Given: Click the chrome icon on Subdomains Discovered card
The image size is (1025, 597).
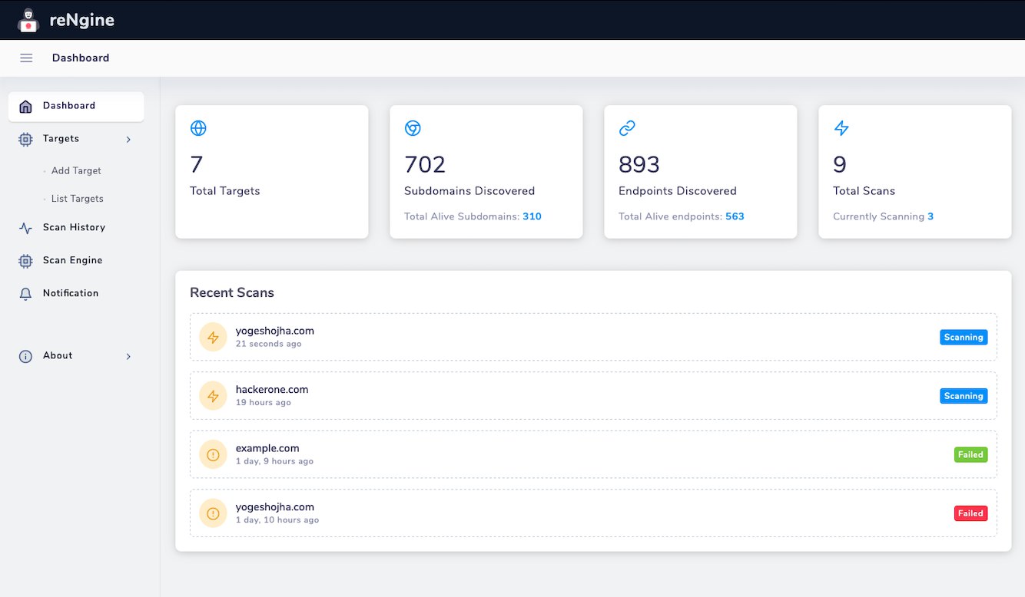Looking at the screenshot, I should (x=413, y=128).
